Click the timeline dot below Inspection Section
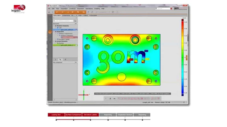Image resolution: width=227 pixels, height=127 pixels. (x=125, y=120)
